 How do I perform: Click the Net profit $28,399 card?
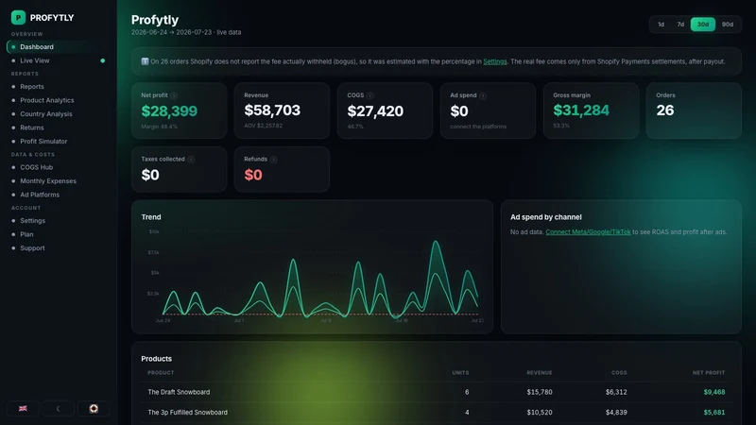179,110
